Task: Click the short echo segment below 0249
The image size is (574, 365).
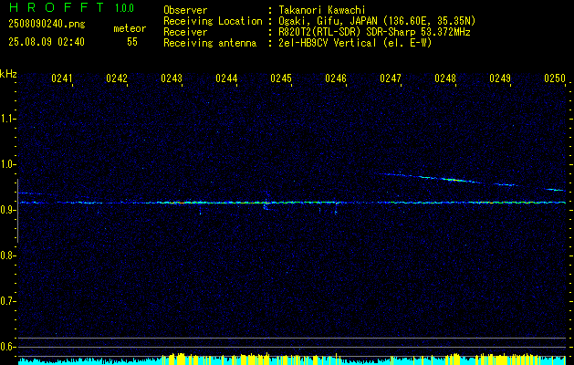Action: (506, 184)
